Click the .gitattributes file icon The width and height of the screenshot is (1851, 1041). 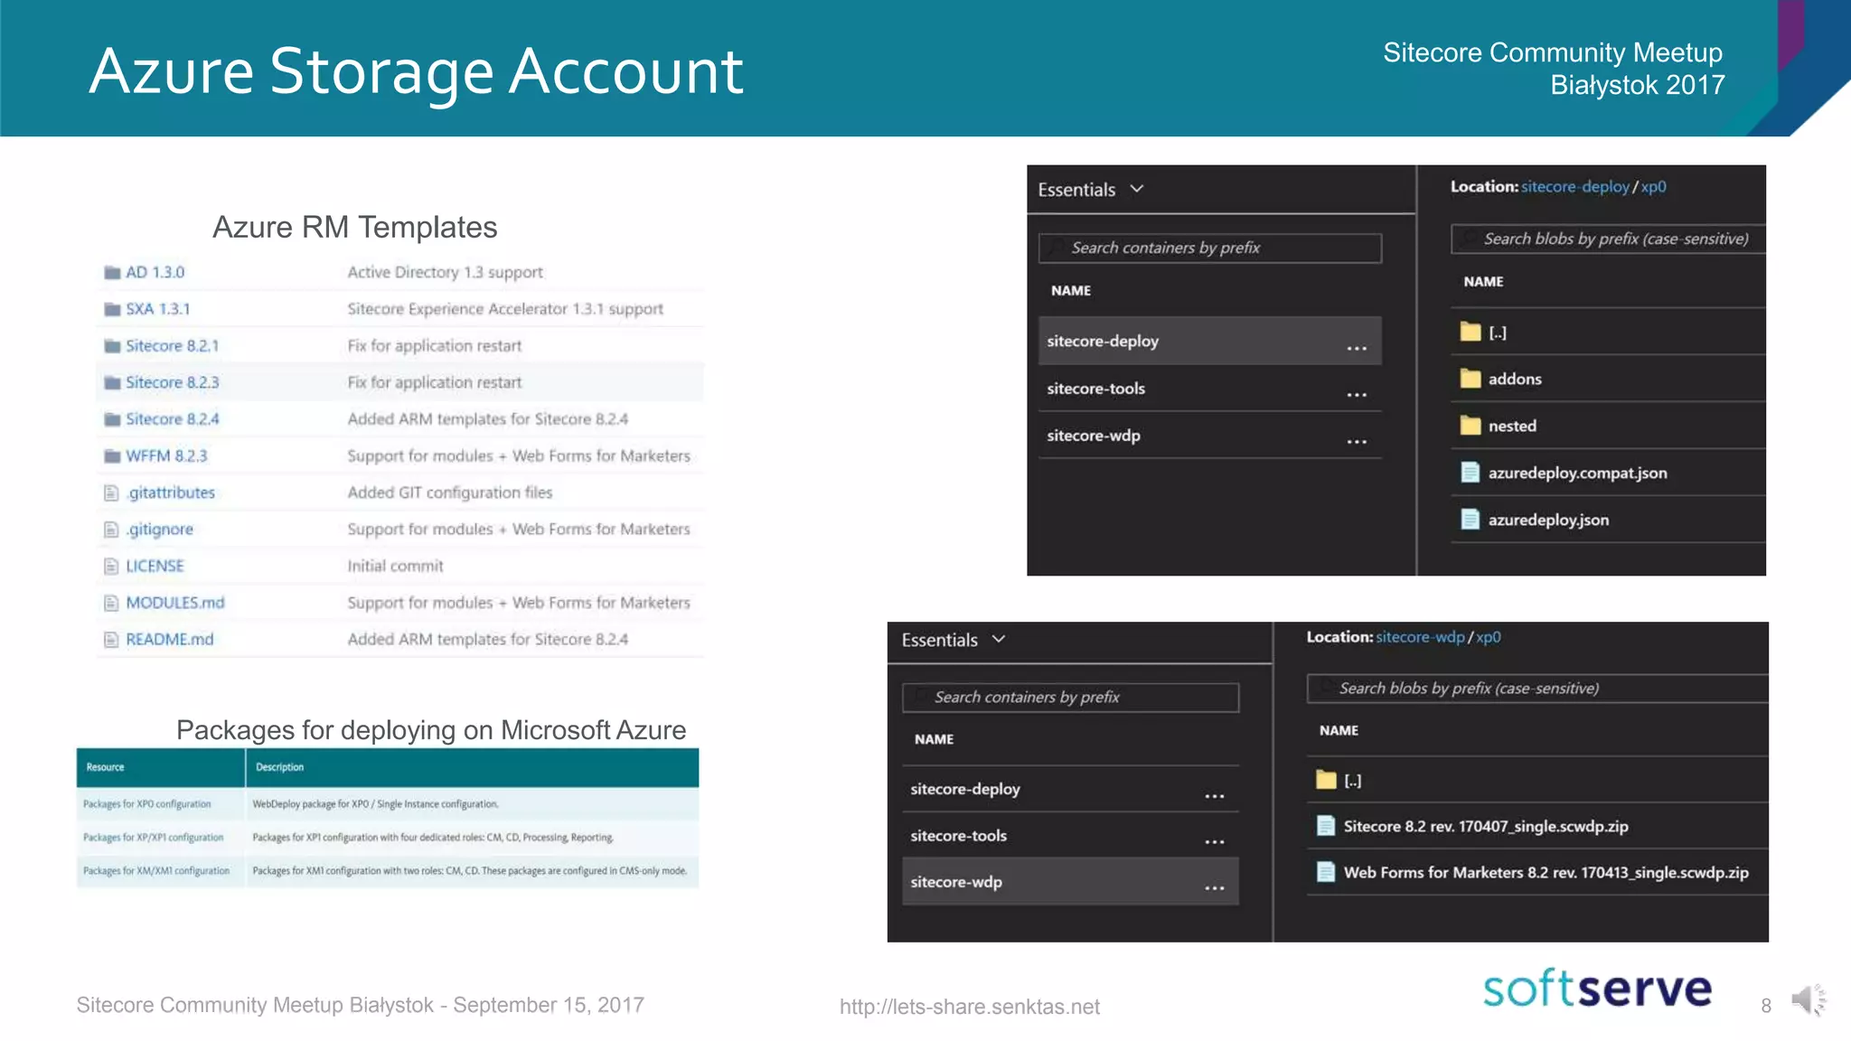pos(111,492)
